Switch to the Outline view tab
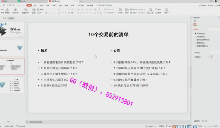The height and width of the screenshot is (128, 220). (4, 18)
